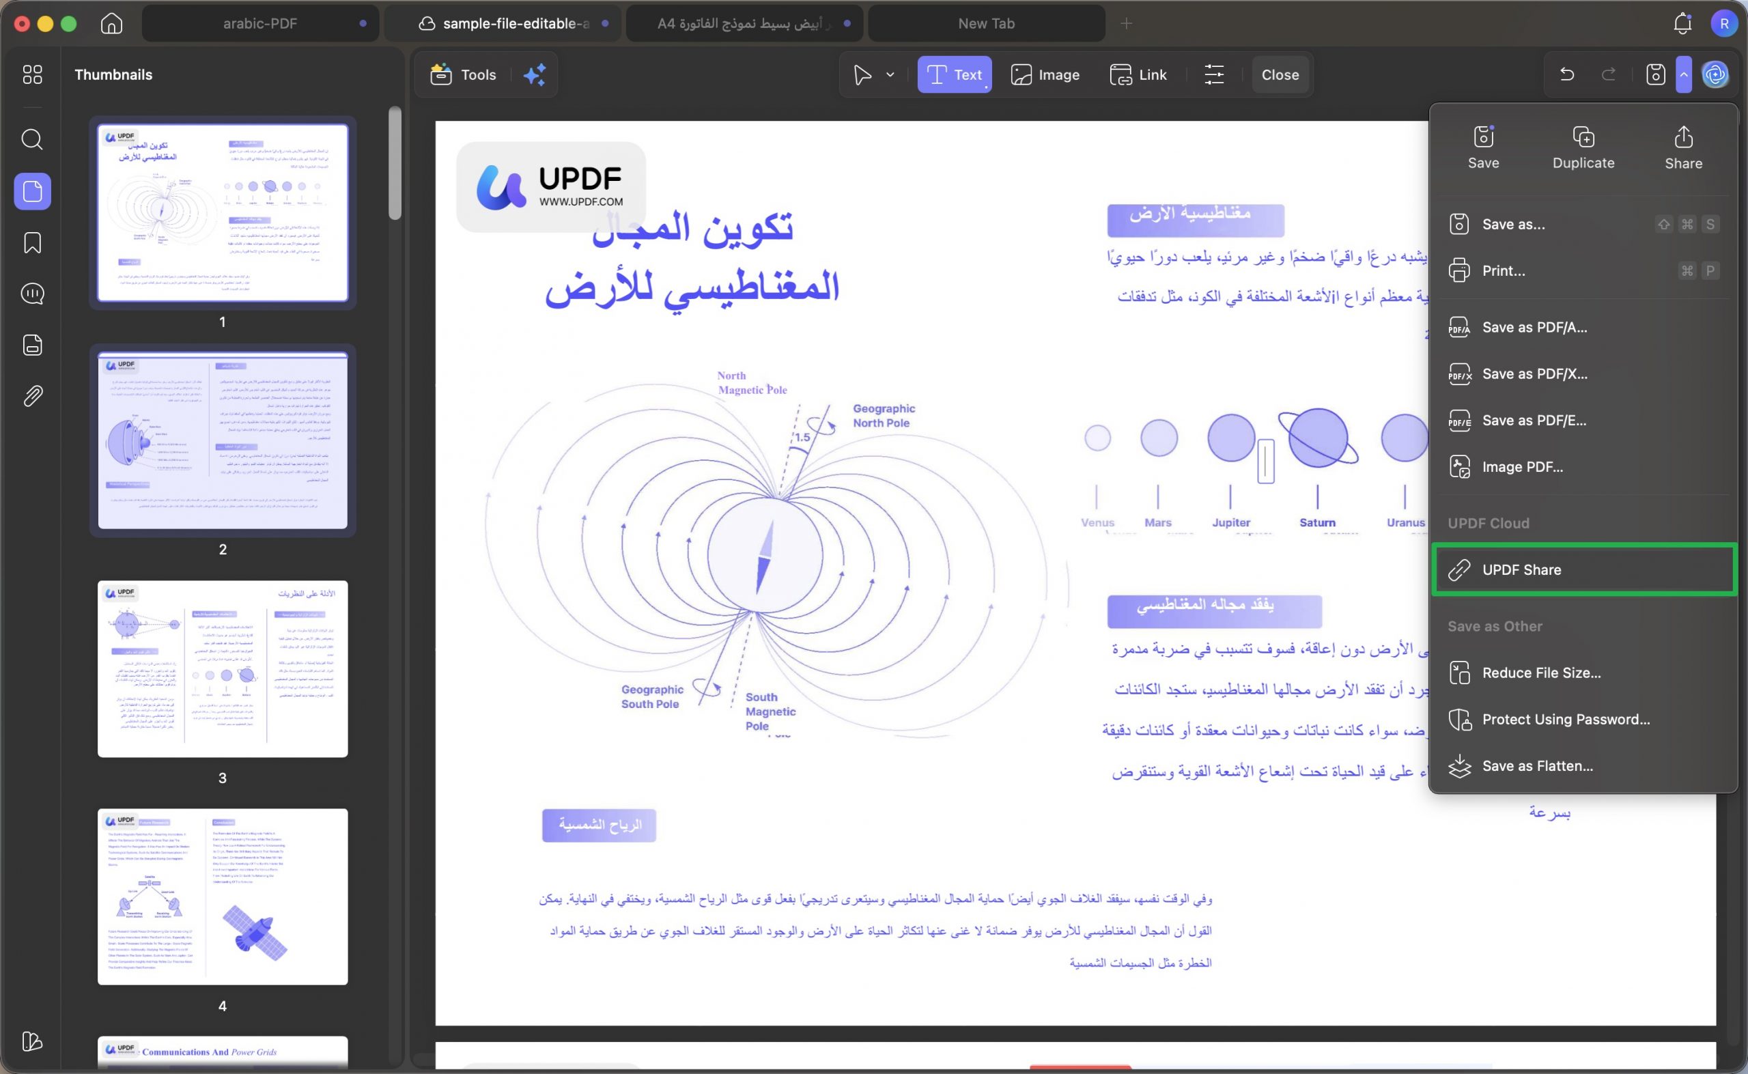Screen dimensions: 1748x1074
Task: Switch to sample-file-editable tab
Action: coord(503,23)
